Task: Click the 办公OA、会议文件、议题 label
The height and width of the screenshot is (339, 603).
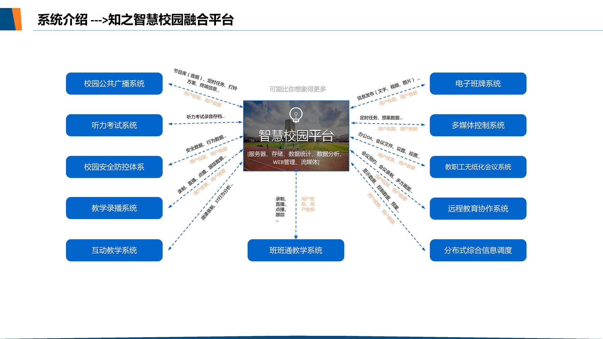Action: point(389,145)
